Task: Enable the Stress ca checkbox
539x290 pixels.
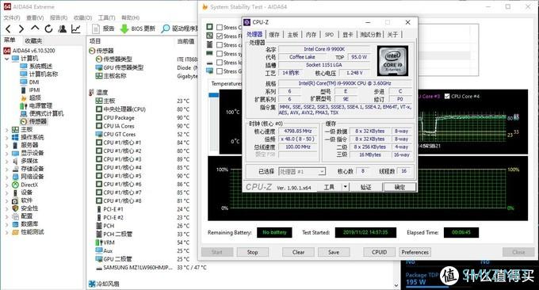Action: click(220, 44)
